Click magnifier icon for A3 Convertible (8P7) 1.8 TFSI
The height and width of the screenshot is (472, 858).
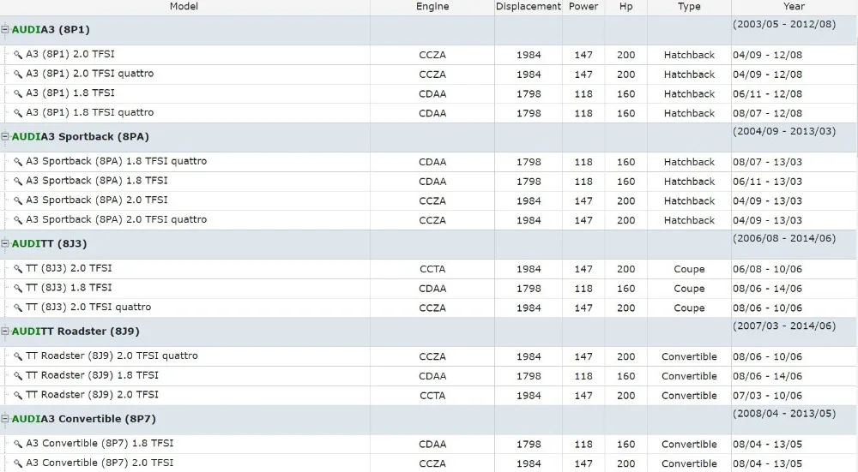pyautogui.click(x=18, y=444)
